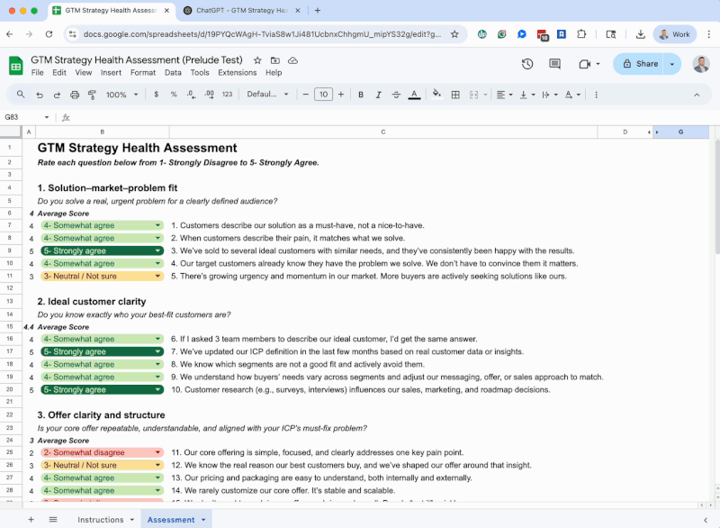Image resolution: width=720 pixels, height=528 pixels.
Task: Click the Name box showing G83
Action: pos(22,117)
